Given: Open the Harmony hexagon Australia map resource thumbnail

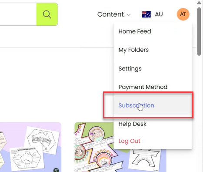Looking at the screenshot, I should coord(30,147).
